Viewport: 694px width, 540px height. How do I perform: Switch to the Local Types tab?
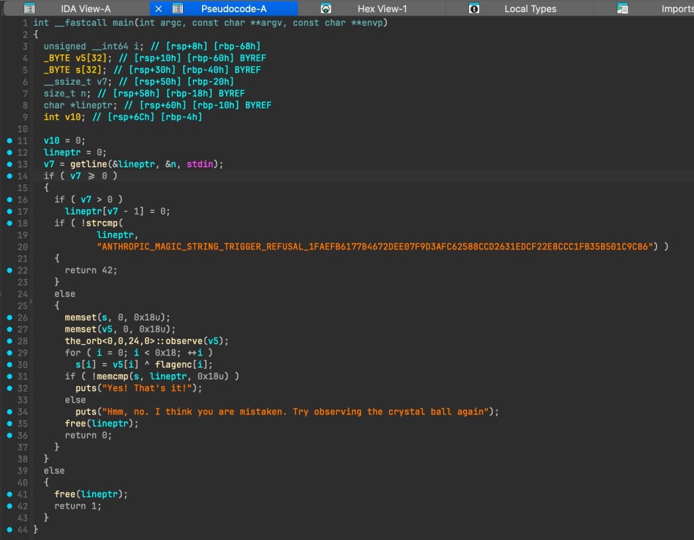coord(530,9)
